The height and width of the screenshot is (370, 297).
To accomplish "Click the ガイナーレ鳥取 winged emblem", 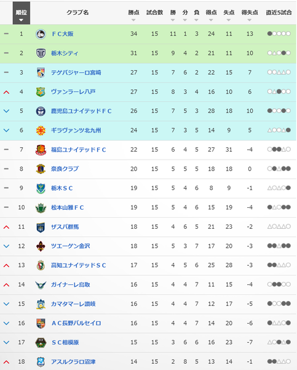I will [41, 284].
